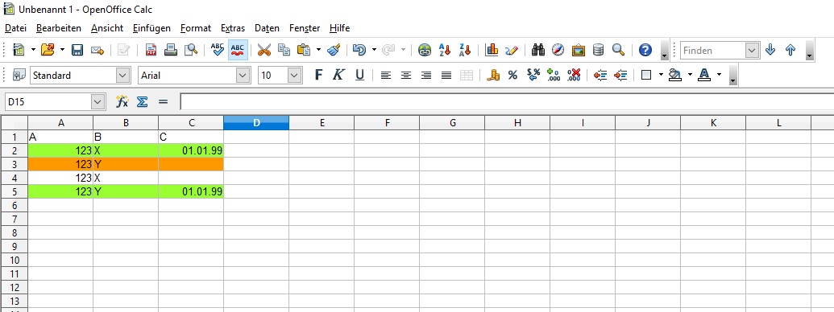Align cell text right

click(426, 76)
